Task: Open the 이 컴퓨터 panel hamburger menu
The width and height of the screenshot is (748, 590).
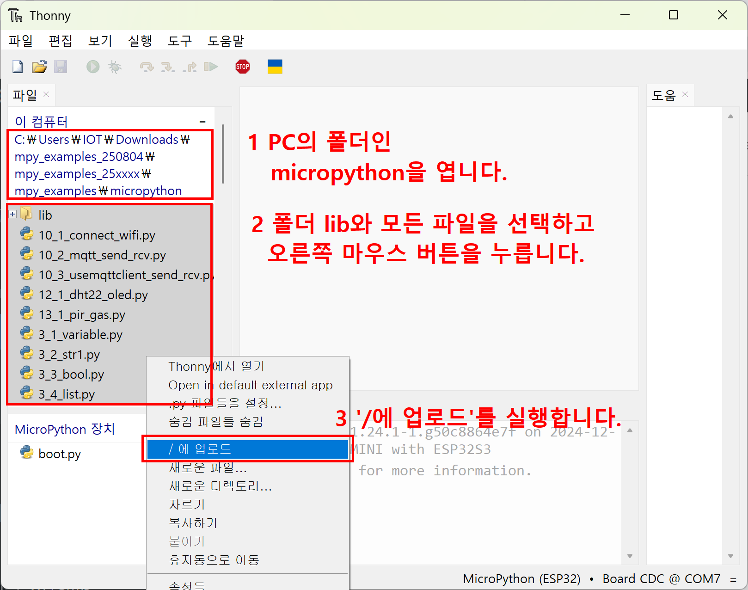Action: [202, 122]
